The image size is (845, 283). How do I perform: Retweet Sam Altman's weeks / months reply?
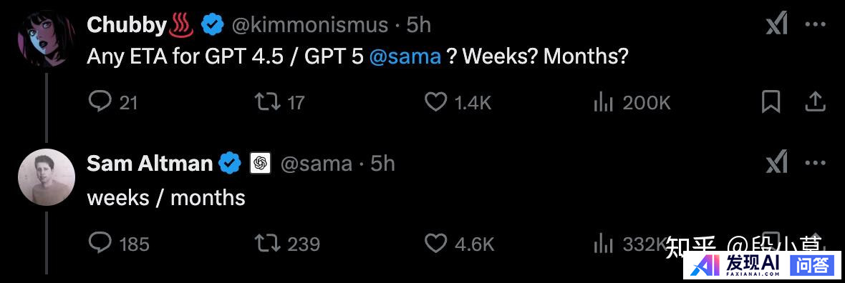[x=286, y=244]
